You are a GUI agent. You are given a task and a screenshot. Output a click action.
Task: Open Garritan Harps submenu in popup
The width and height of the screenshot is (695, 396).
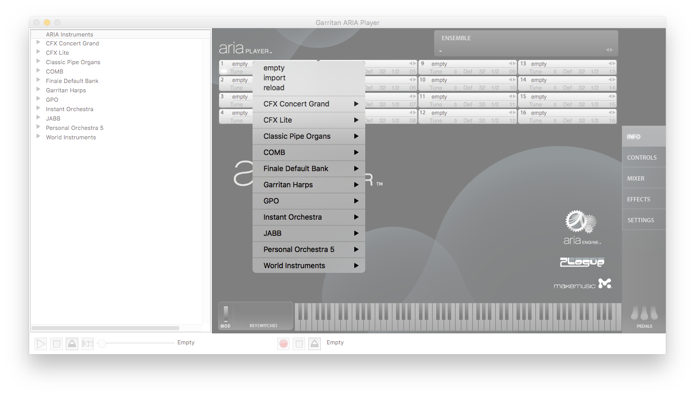click(309, 185)
